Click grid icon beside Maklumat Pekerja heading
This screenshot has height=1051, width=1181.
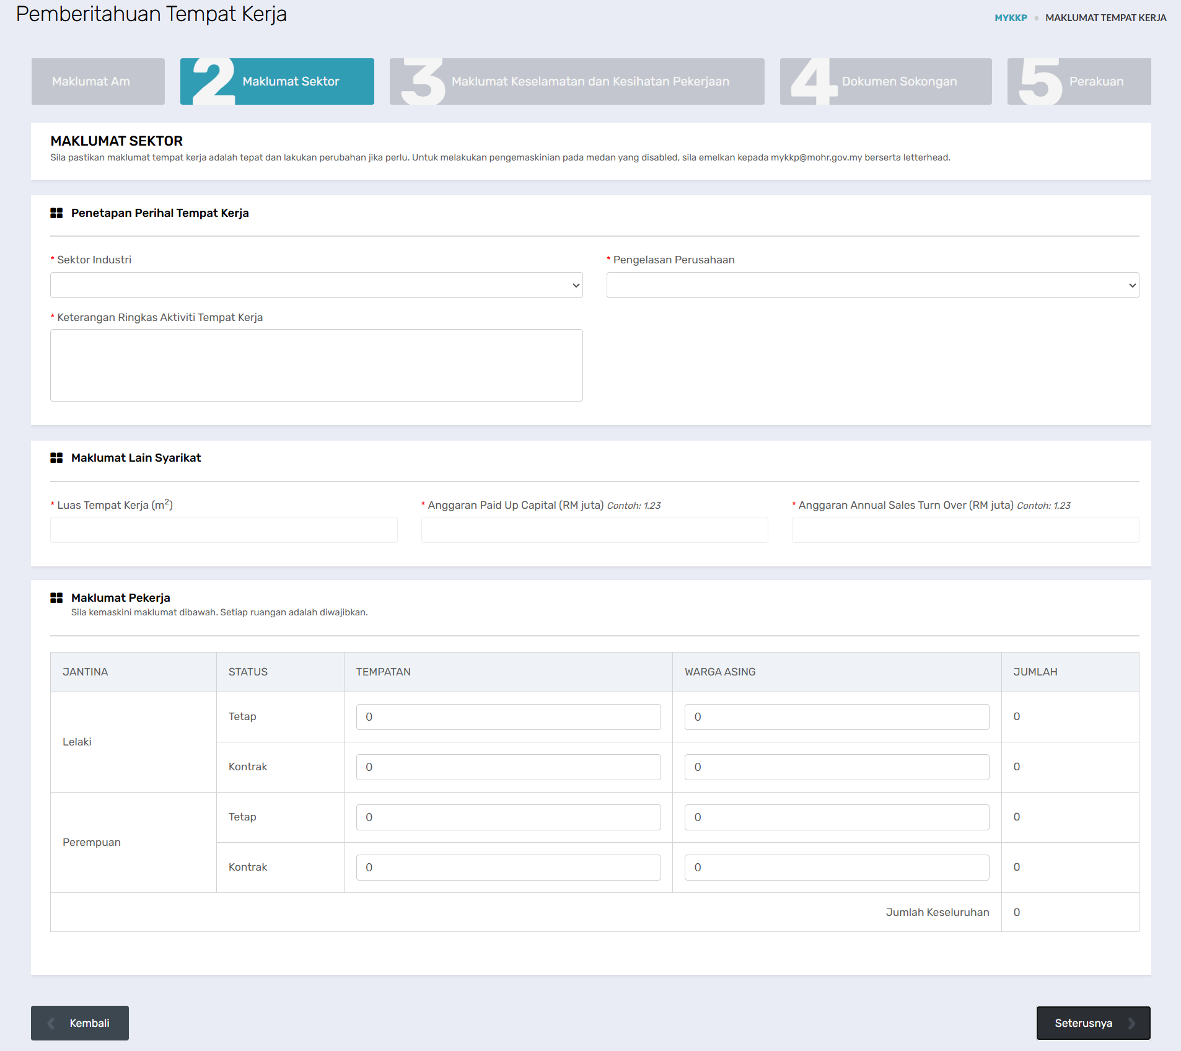(x=56, y=598)
